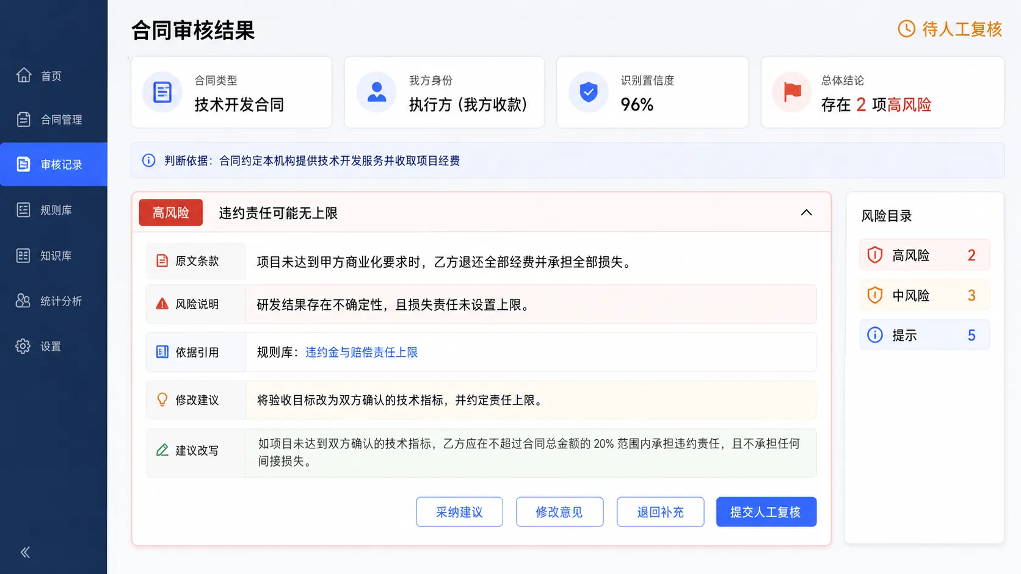1021x574 pixels.
Task: Click the 审核记录 document icon
Action: 23,164
